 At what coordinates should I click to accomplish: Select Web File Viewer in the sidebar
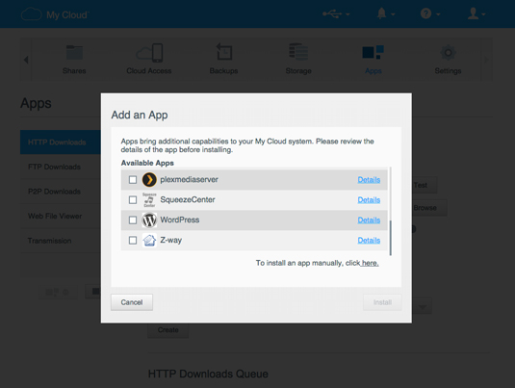pos(61,217)
